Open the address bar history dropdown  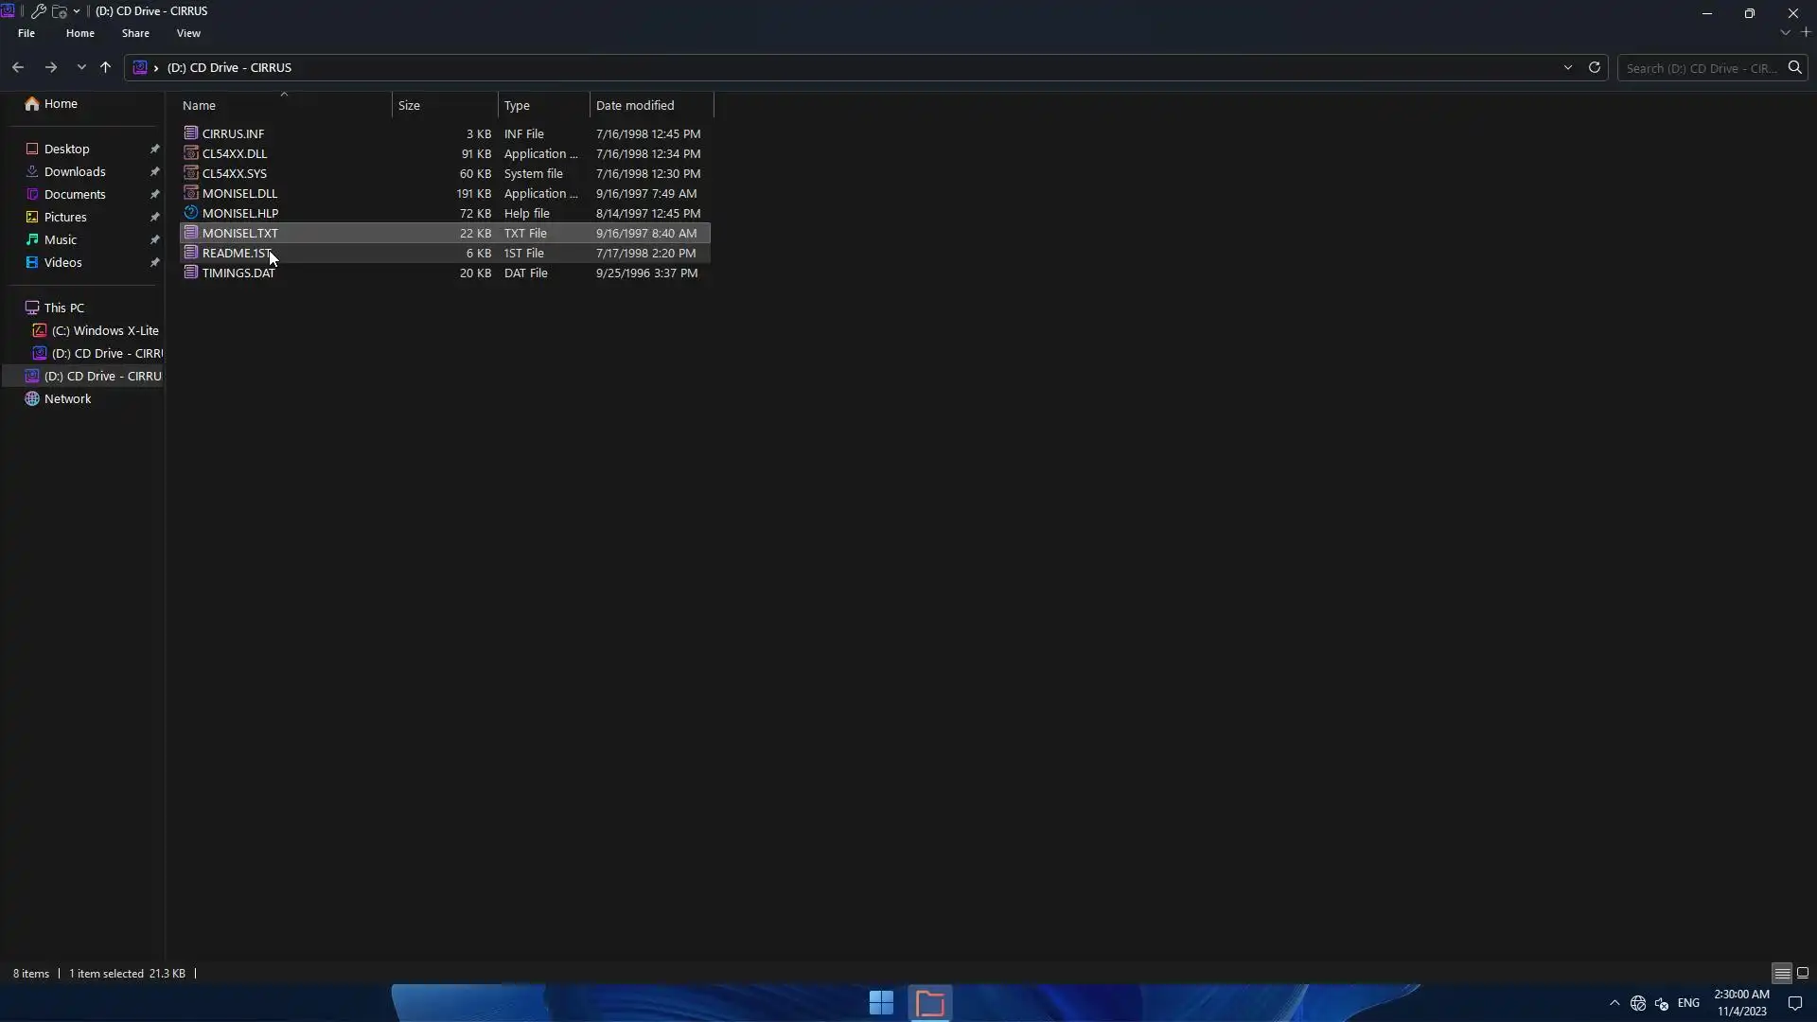[x=1567, y=67]
